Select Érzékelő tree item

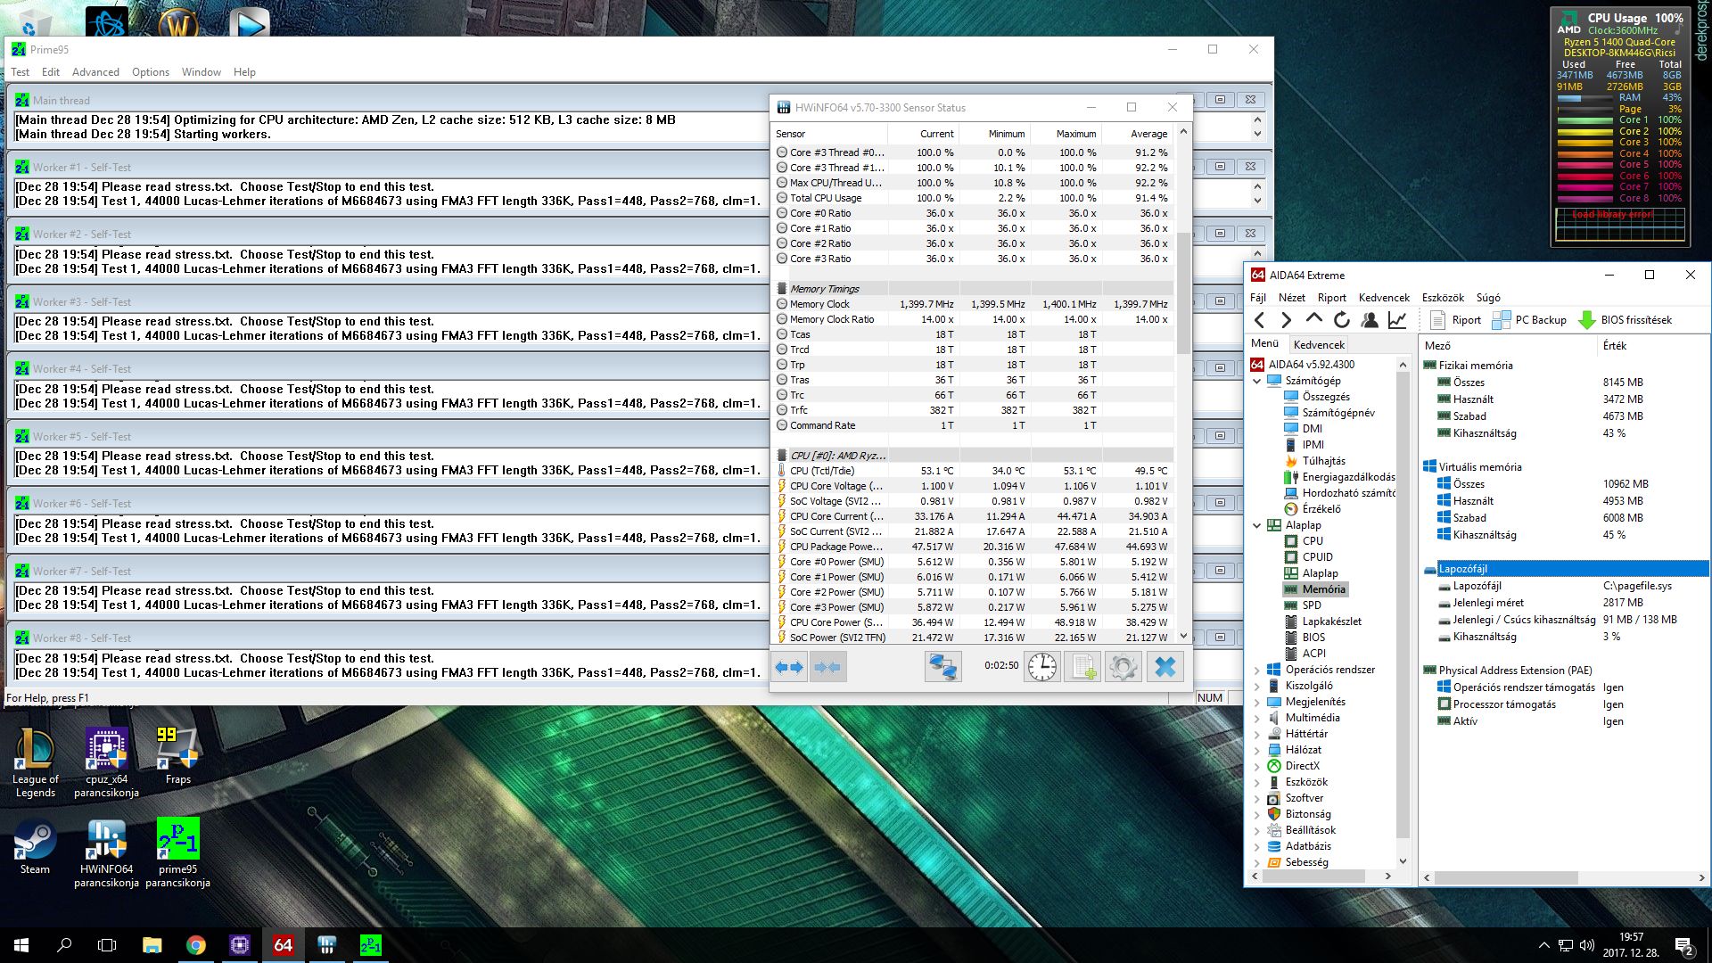coord(1321,509)
